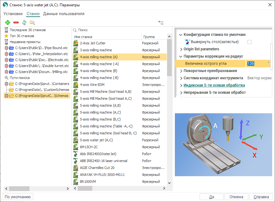Select the Abb IRB2400(WaterJet) robot icon
Image resolution: width=275 pixels, height=202 pixels.
[x=75, y=154]
